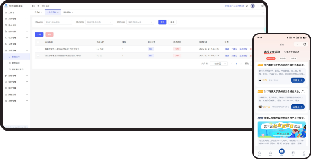Tap the alumni homecoming day banner image

281,129
